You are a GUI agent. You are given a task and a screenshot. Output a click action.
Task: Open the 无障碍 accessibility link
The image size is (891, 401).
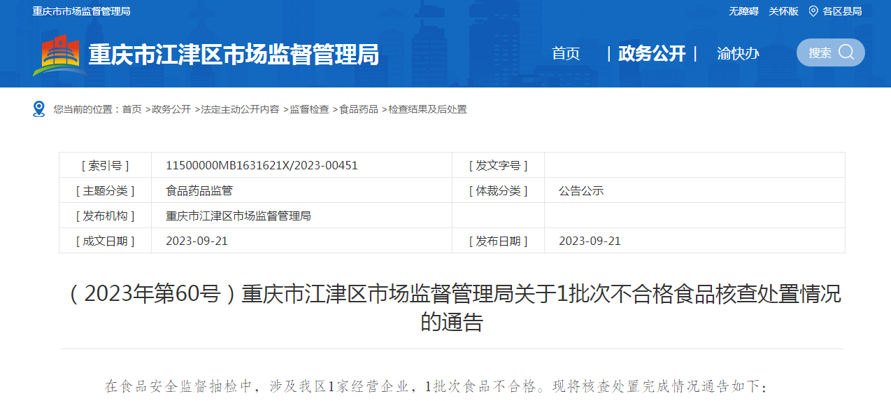[743, 11]
